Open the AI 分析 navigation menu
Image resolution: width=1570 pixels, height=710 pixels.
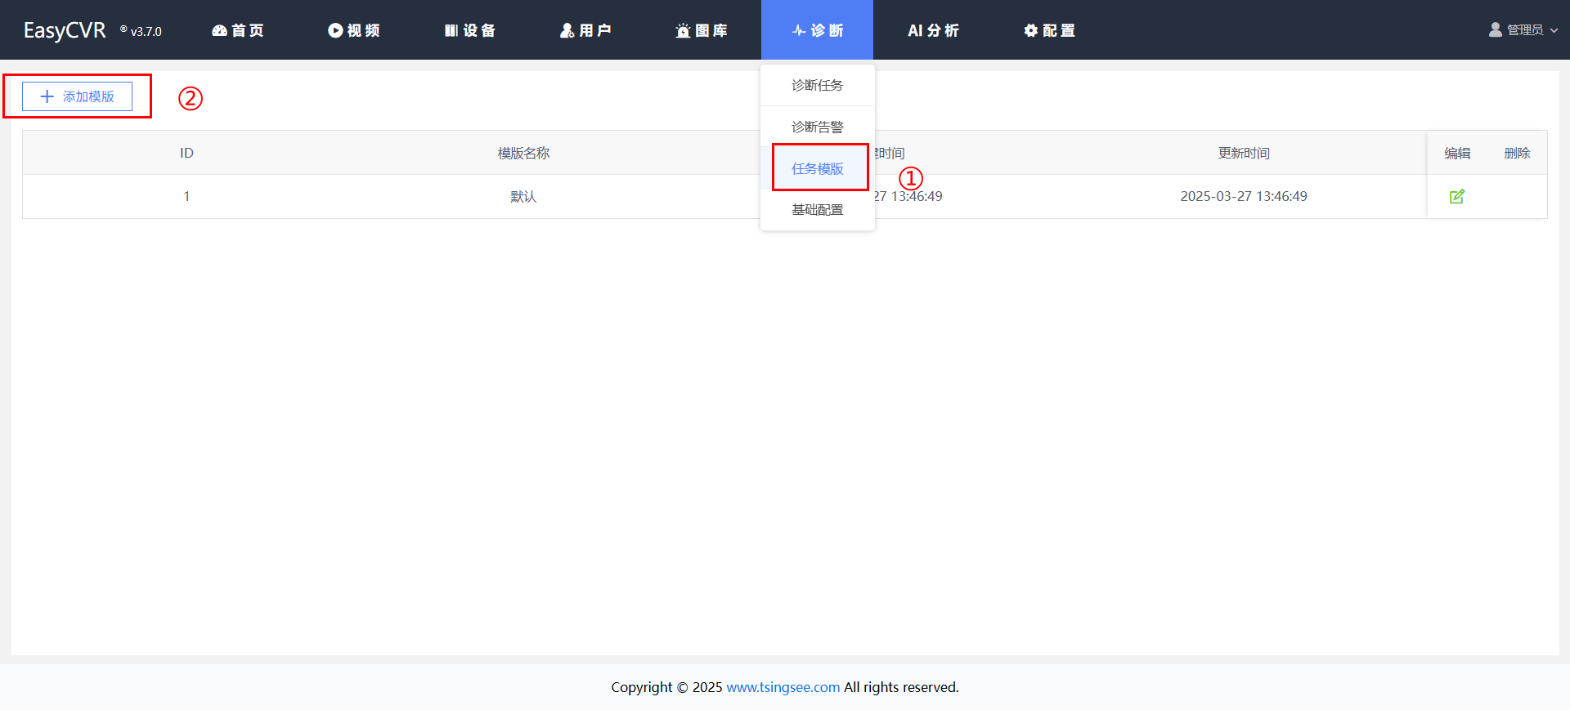[x=933, y=30]
